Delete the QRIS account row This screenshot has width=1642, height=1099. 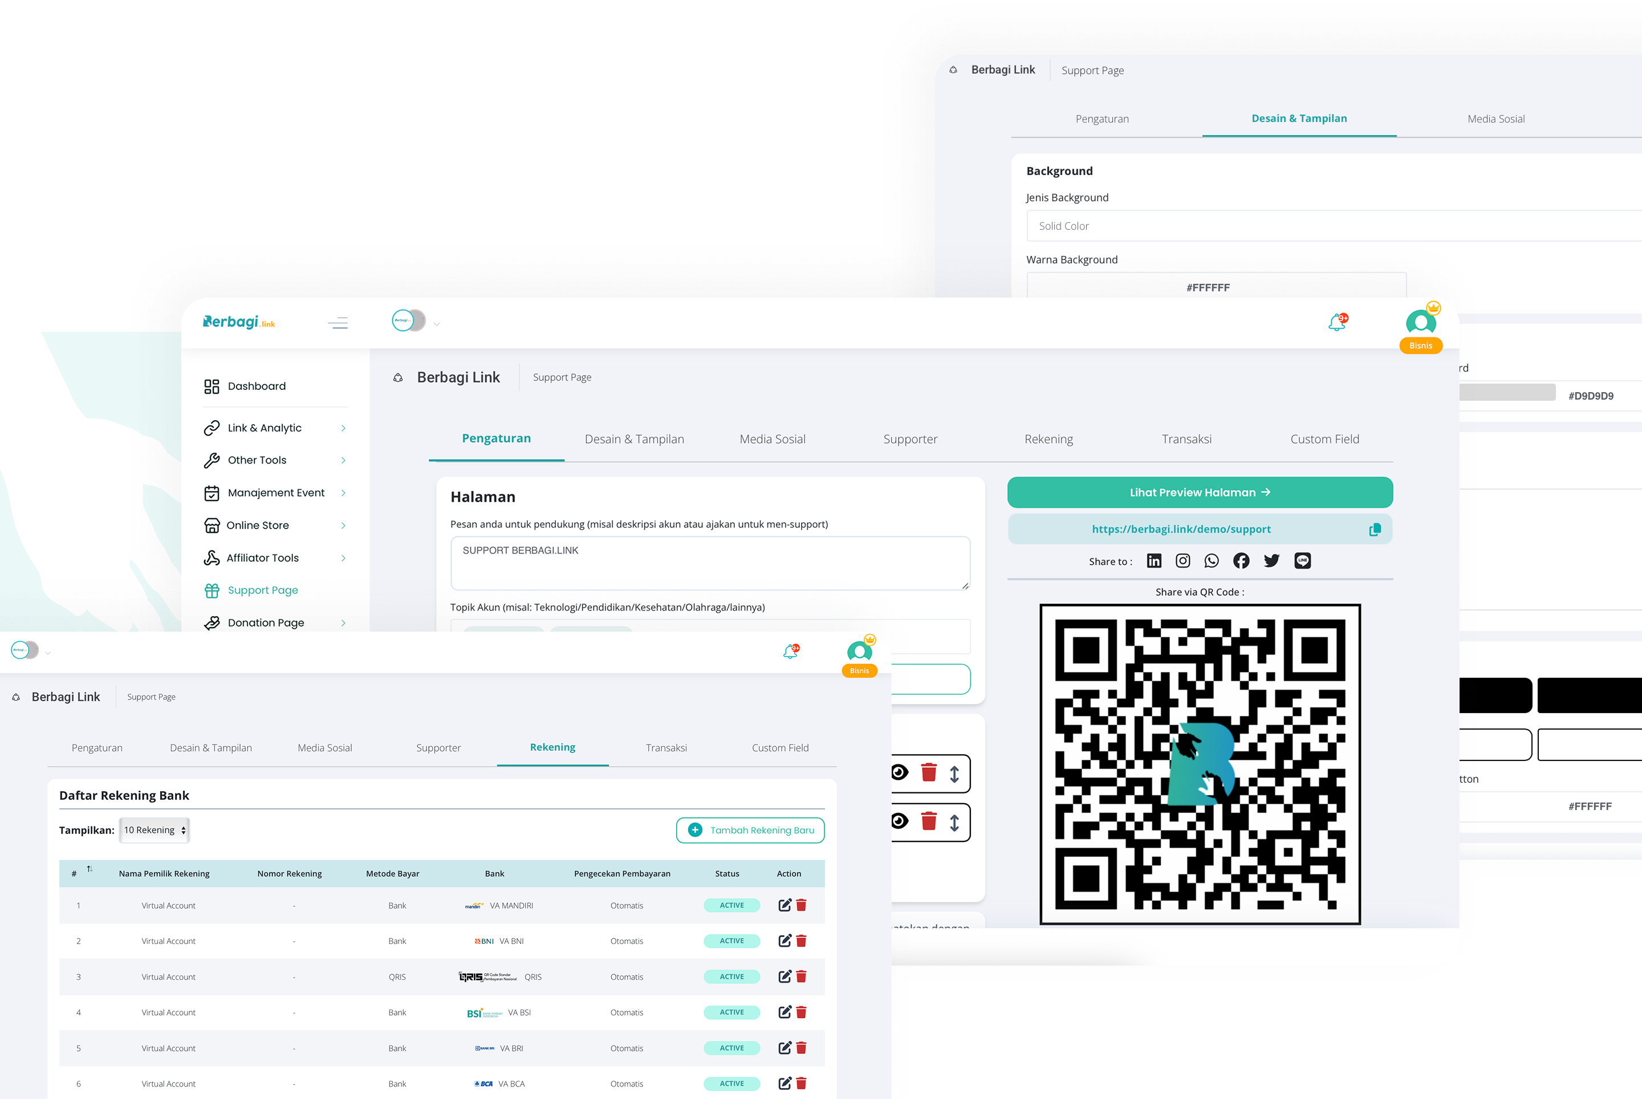click(802, 976)
